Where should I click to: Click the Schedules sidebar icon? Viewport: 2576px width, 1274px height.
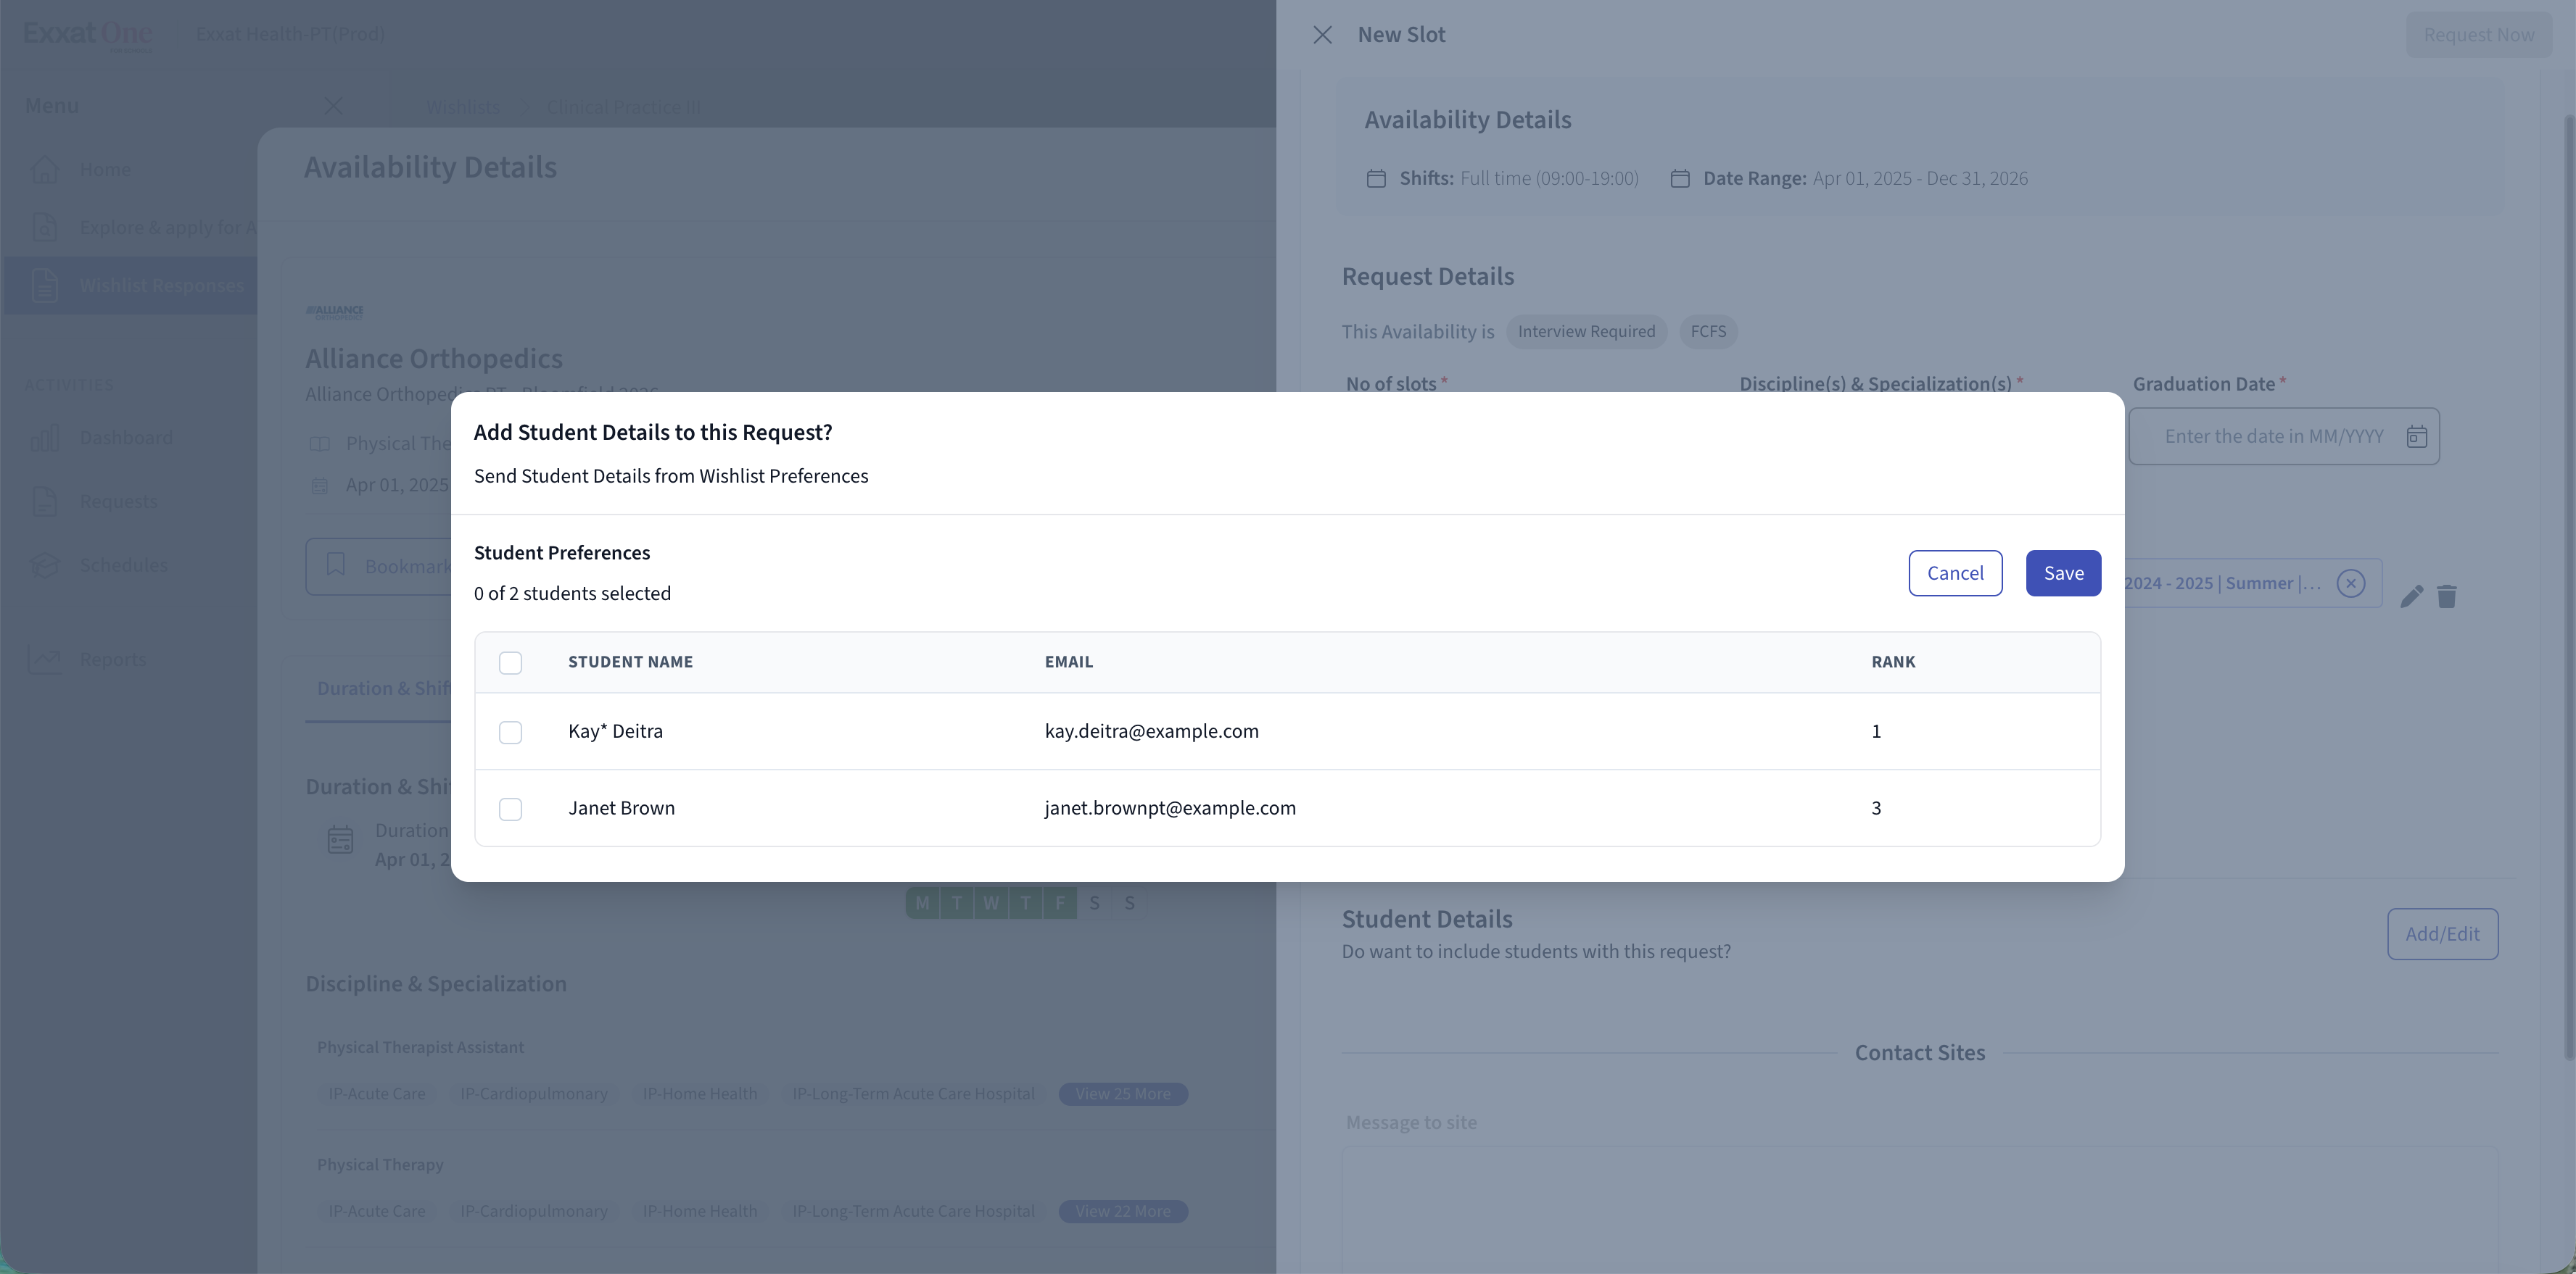45,565
